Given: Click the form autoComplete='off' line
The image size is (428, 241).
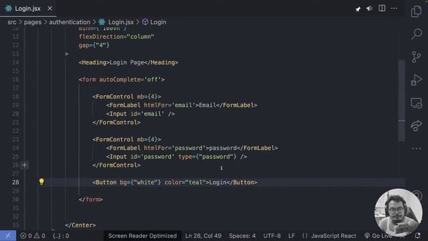Looking at the screenshot, I should pyautogui.click(x=122, y=80).
